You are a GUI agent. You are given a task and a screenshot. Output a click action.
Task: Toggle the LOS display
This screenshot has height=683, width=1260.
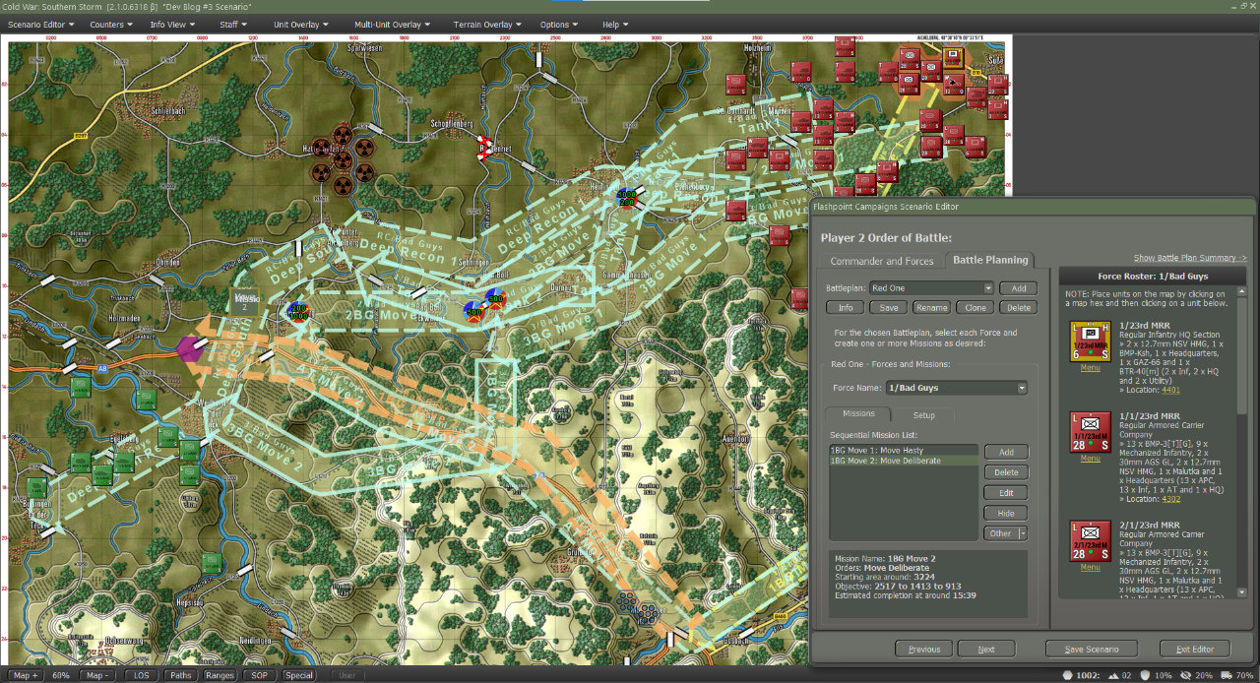(x=142, y=675)
